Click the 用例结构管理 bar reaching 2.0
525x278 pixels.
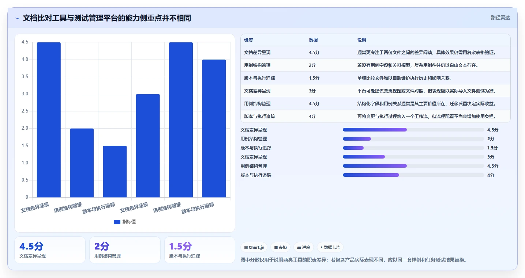pos(82,163)
